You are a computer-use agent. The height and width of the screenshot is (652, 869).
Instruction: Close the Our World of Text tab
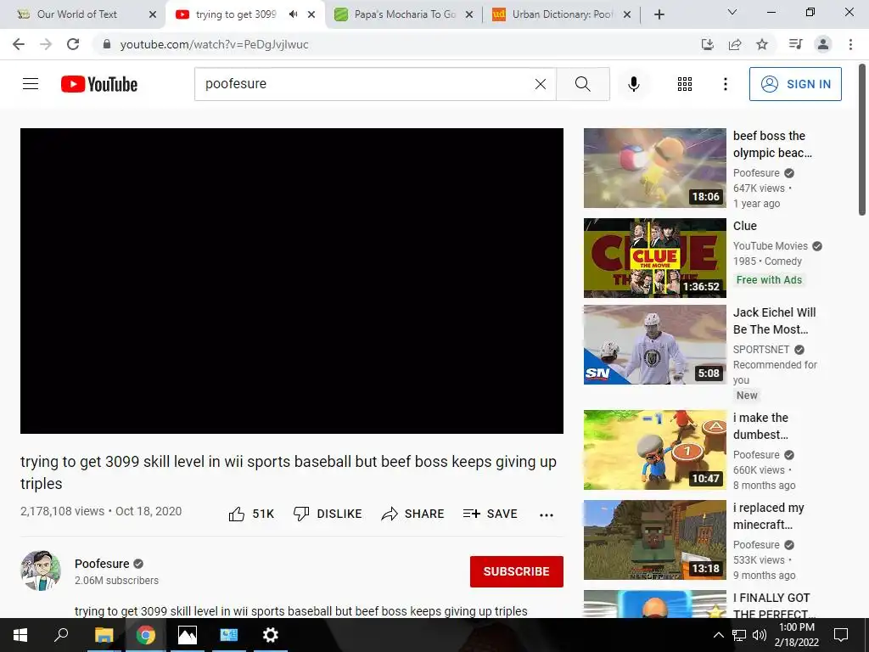tap(153, 15)
